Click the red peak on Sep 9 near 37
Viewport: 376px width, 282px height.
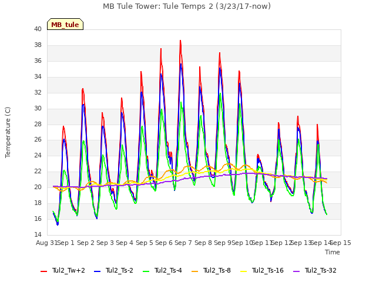point(219,53)
